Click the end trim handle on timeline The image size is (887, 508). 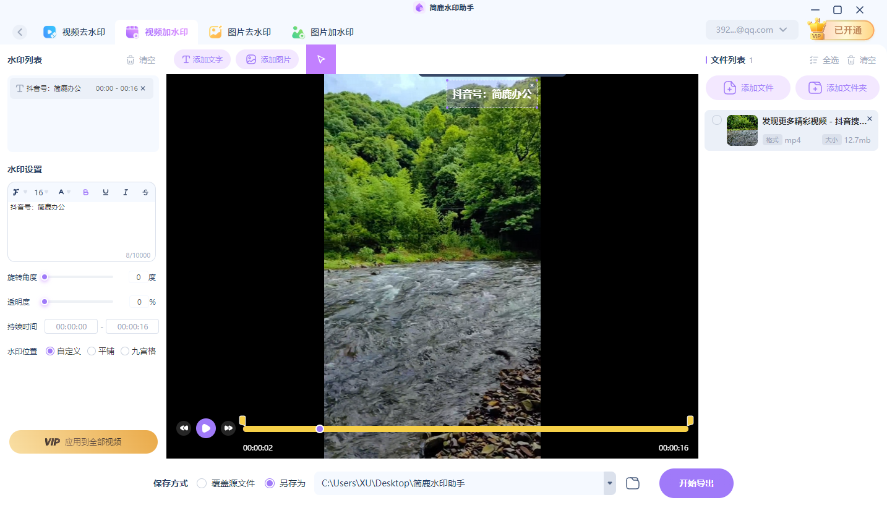690,420
